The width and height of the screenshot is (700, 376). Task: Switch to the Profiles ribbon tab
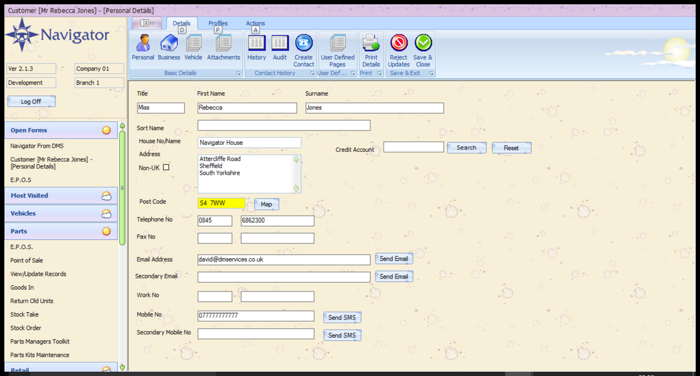tap(218, 23)
